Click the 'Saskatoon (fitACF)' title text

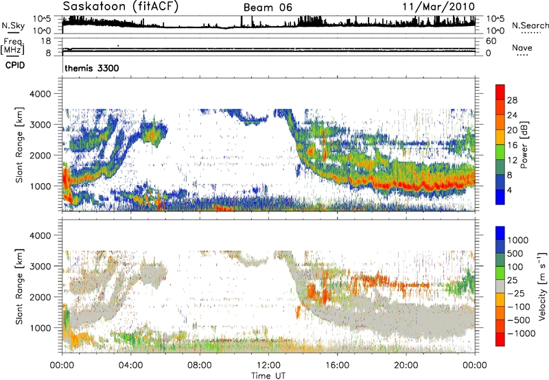(121, 6)
